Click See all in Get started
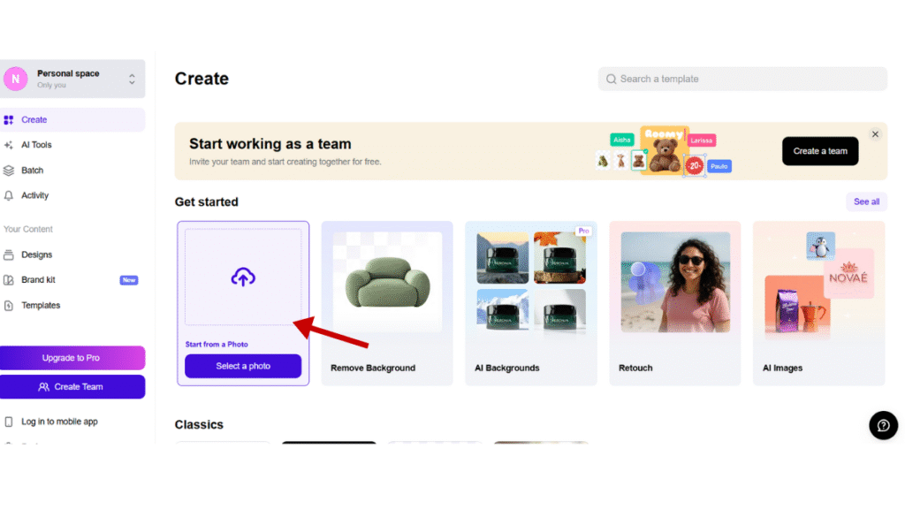The height and width of the screenshot is (509, 905). click(x=866, y=201)
